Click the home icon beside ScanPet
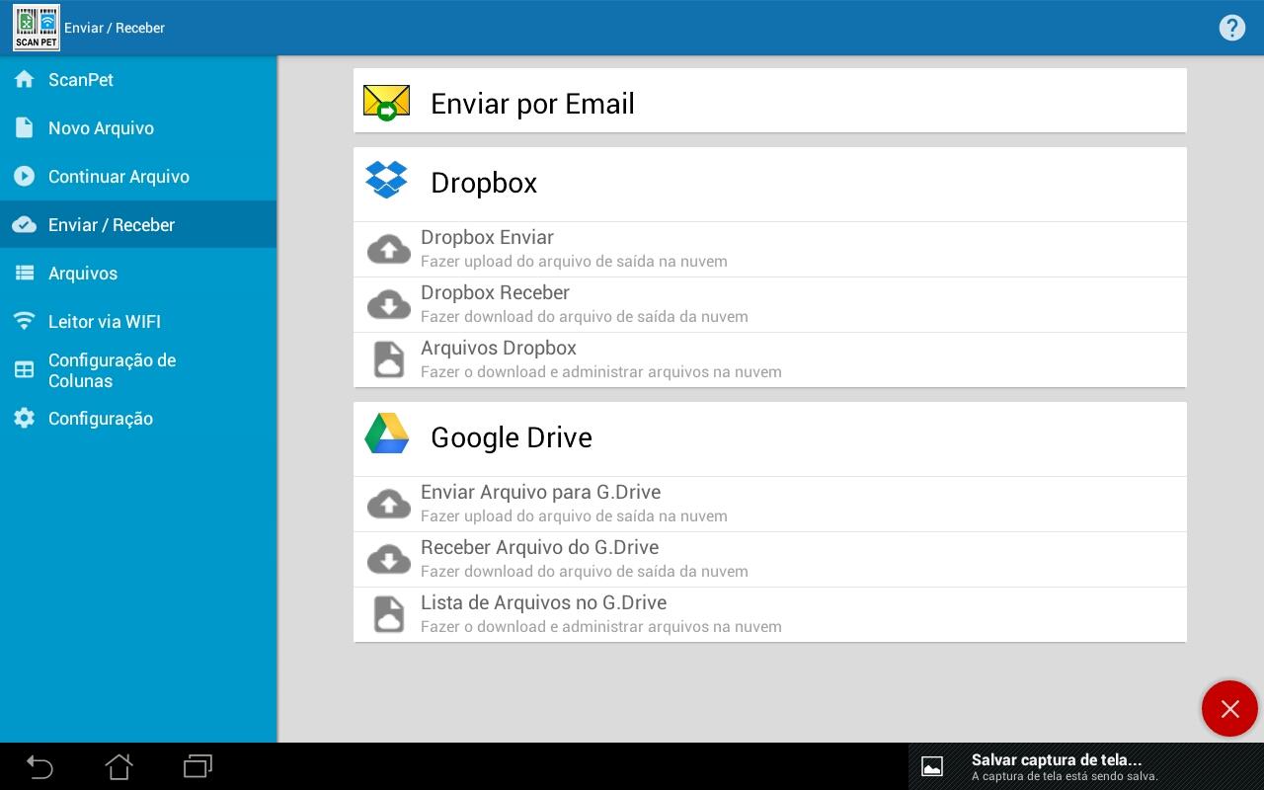Image resolution: width=1264 pixels, height=790 pixels. click(x=25, y=79)
